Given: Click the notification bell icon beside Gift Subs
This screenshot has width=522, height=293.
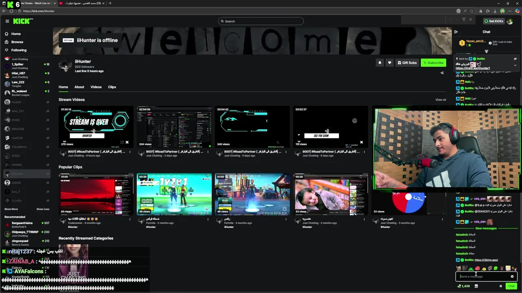Looking at the screenshot, I should (380, 63).
